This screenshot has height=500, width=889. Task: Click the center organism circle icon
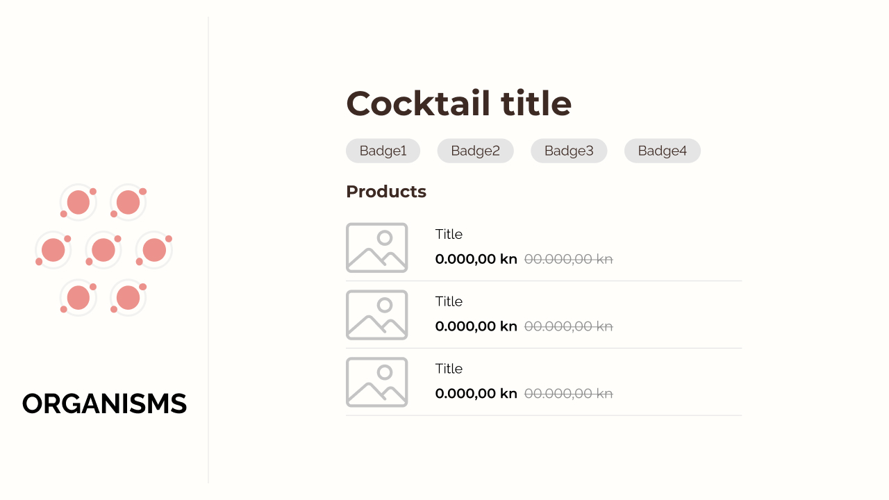click(x=103, y=250)
